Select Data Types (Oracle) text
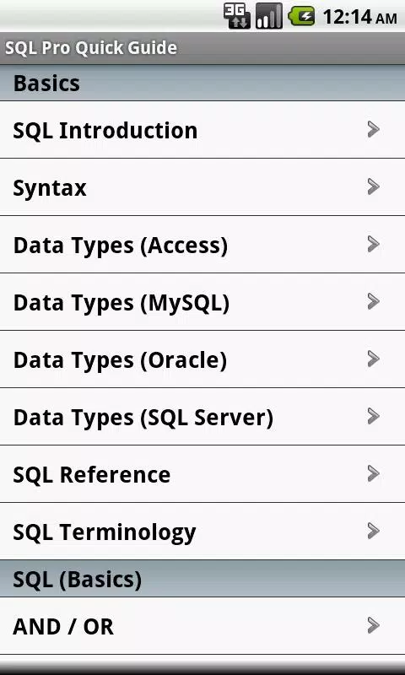Viewport: 405px width, 675px height. tap(120, 360)
